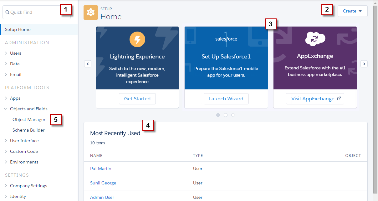Image resolution: width=378 pixels, height=201 pixels.
Task: Click the PLATFORM TOOLS section heading
Action: pyautogui.click(x=27, y=88)
